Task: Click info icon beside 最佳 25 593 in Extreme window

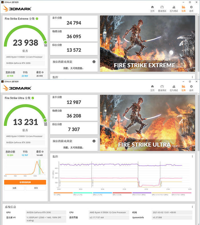Action: [43, 72]
